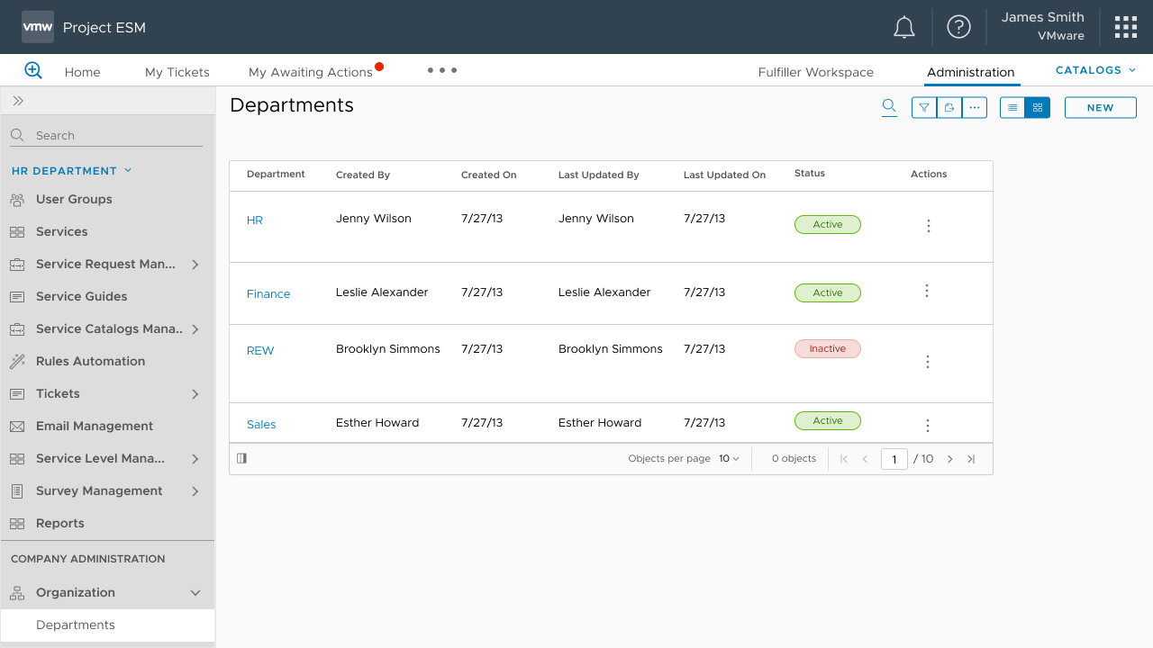Click the export icon in the toolbar
1153x648 pixels.
click(x=949, y=107)
